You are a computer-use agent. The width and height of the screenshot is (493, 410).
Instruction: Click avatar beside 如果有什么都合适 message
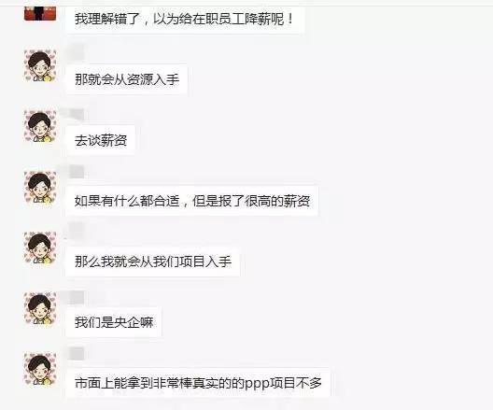tap(40, 188)
